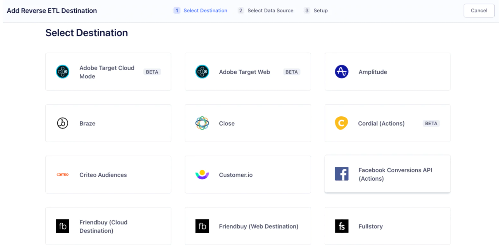Click the Amplitude logo icon
Screen dimensions: 499x249
[342, 72]
